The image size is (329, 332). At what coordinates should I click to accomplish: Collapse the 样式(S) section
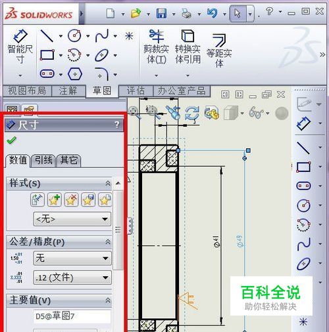[108, 183]
